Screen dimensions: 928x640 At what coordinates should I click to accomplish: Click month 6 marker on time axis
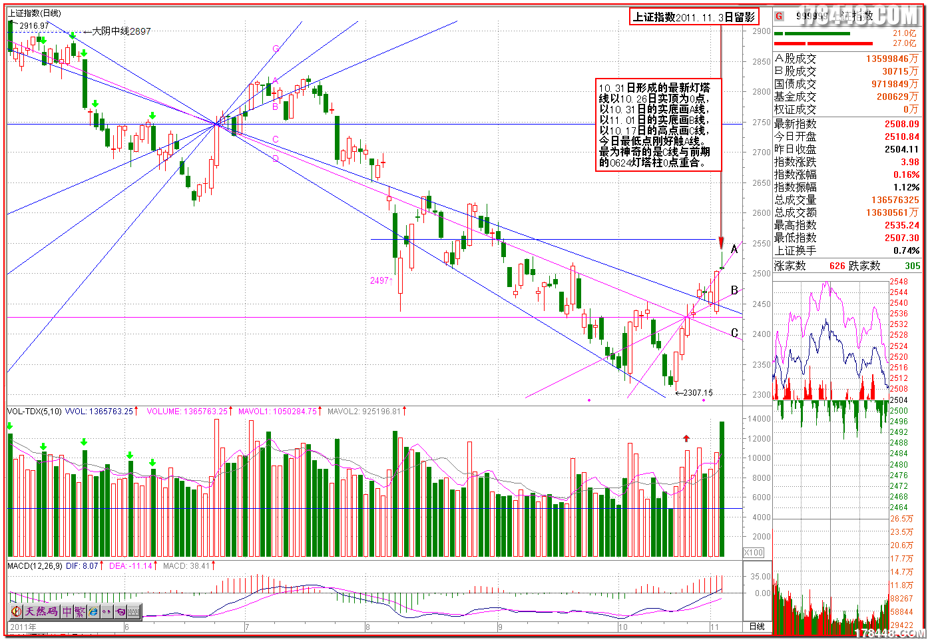pos(126,627)
